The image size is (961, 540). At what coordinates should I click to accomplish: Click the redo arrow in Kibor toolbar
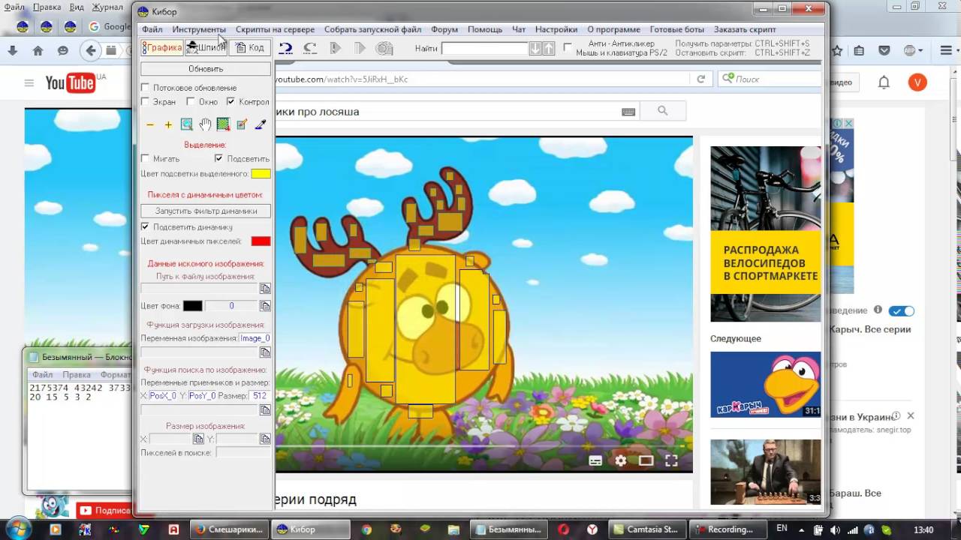(310, 48)
